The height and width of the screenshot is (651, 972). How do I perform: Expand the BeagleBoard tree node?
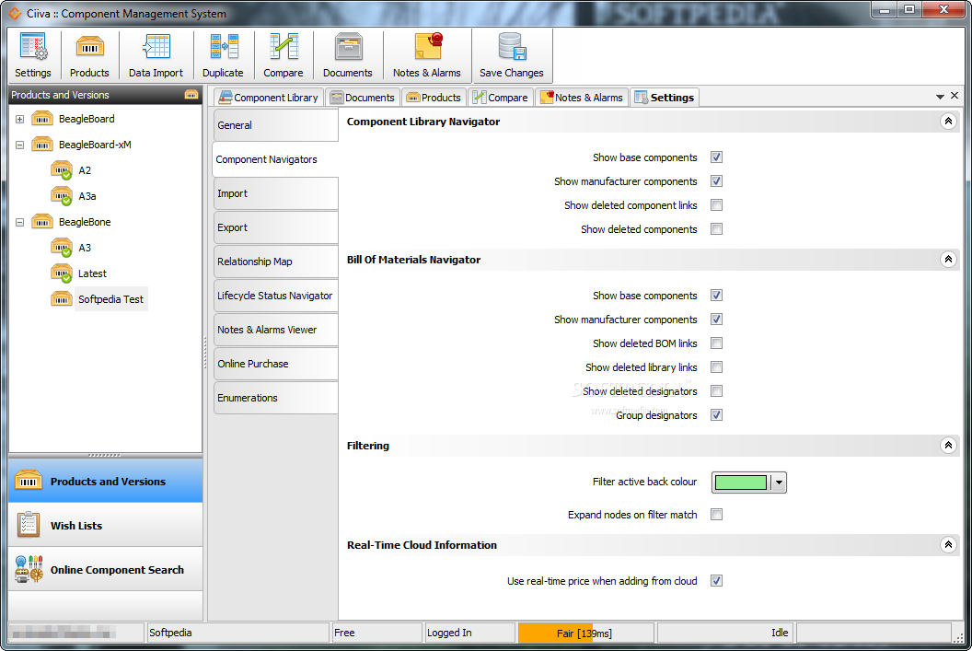(20, 119)
